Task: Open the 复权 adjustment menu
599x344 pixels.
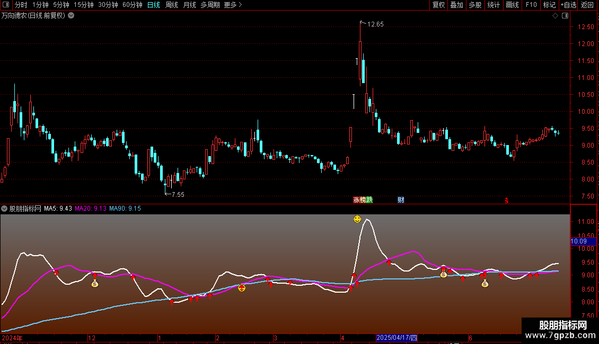Action: click(x=438, y=5)
